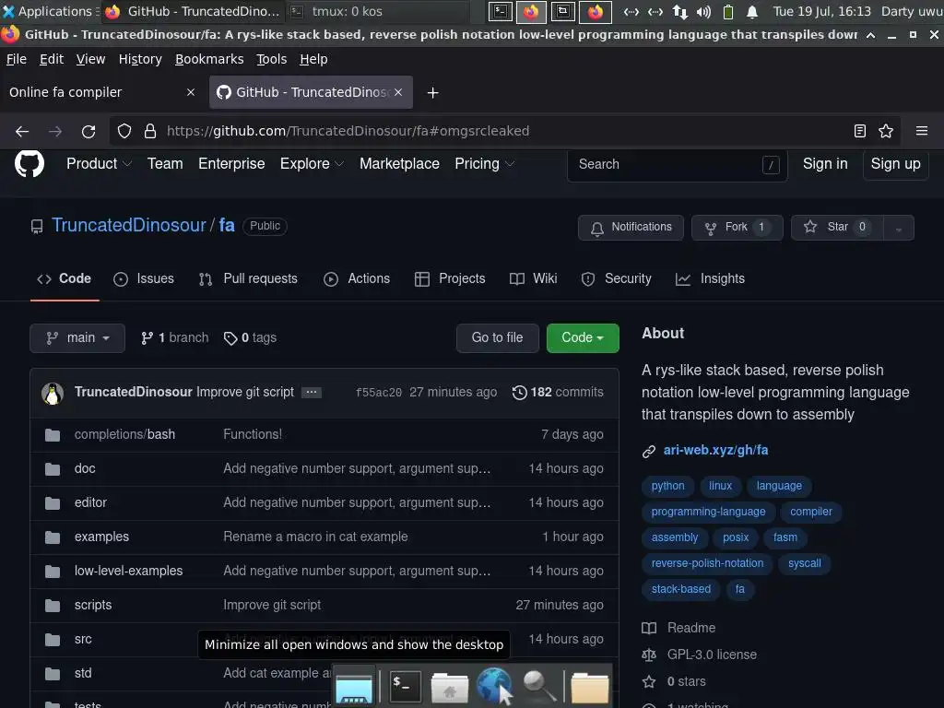Open the home folder in the dock
The image size is (944, 708).
pyautogui.click(x=449, y=688)
